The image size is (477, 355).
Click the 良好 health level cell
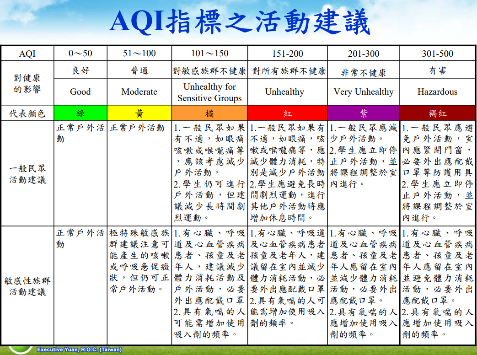pyautogui.click(x=80, y=70)
